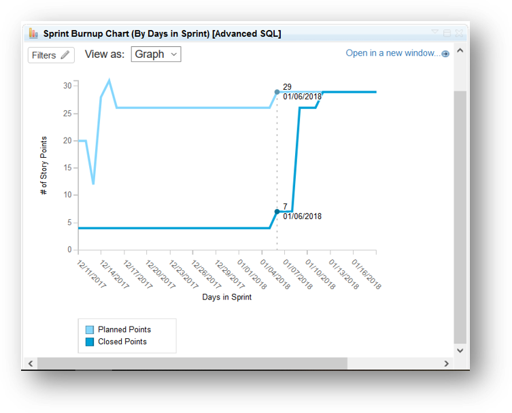Image resolution: width=512 pixels, height=413 pixels.
Task: Click the 12/11/2017 axis date label
Action: point(91,274)
